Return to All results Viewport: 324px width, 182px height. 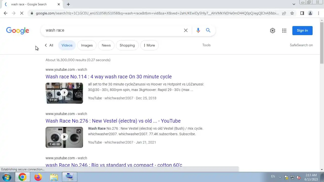(x=49, y=45)
